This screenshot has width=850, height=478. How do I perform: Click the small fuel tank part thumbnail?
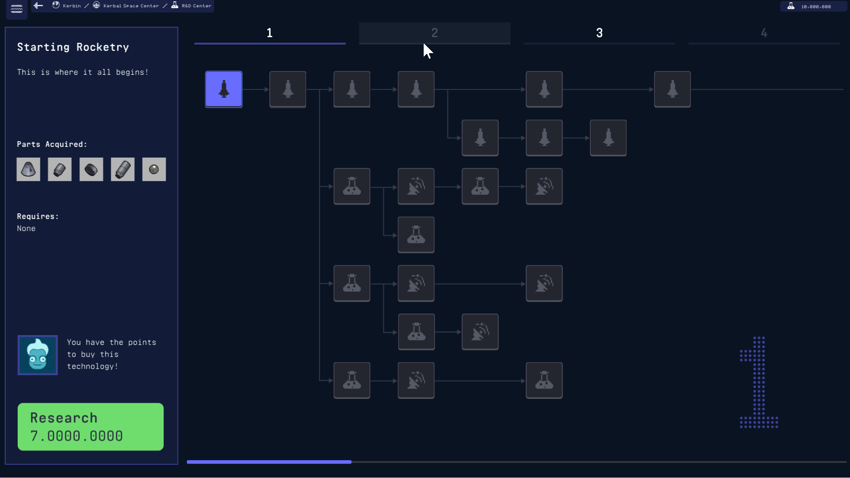pos(60,170)
